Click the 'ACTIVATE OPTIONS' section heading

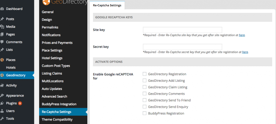point(109,62)
